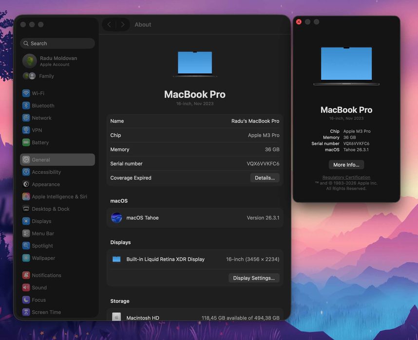Select the Screen Time hourglass icon
The height and width of the screenshot is (340, 418).
coord(26,312)
